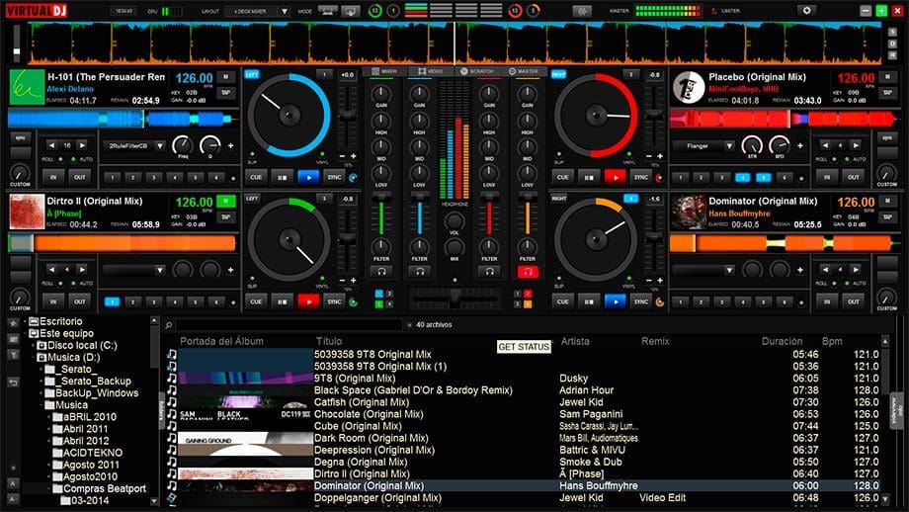Hit the red play button on Placebo deck
Image resolution: width=909 pixels, height=512 pixels.
[x=615, y=177]
